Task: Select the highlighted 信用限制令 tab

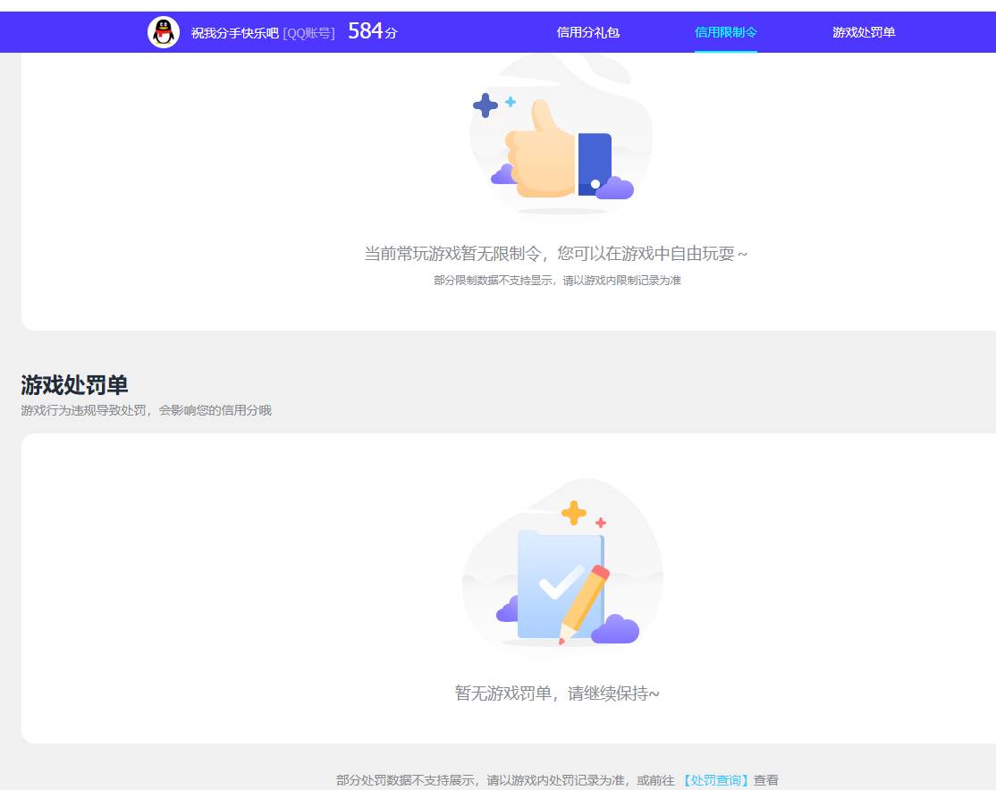Action: pyautogui.click(x=726, y=32)
